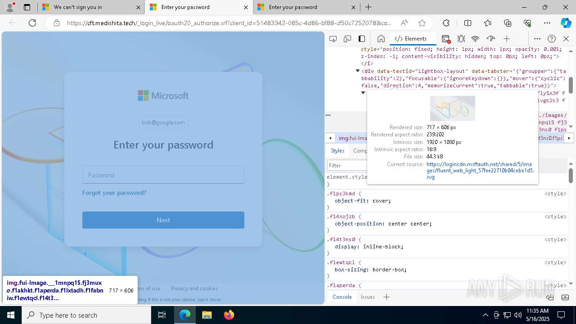Open the style source for .f1ps3kmd rule

555,193
